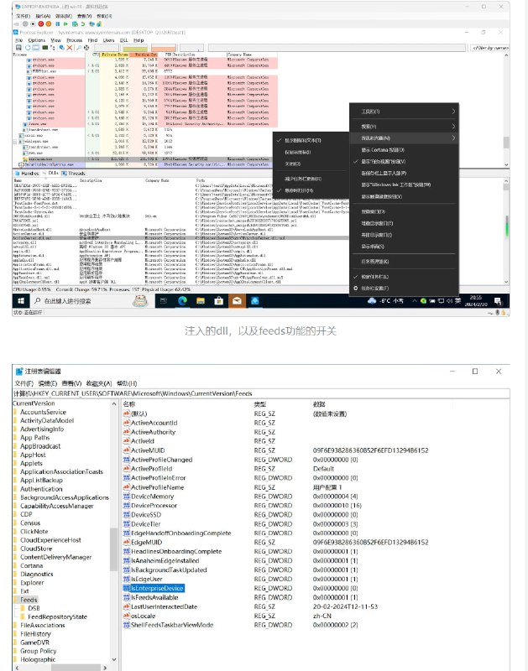
Task: Click the red X kill process icon
Action: (70, 48)
